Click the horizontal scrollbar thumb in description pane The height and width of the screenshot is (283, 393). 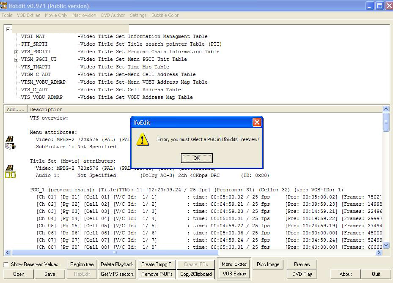[x=115, y=253]
